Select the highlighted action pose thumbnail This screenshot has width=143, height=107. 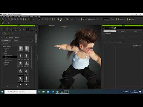pos(21,79)
